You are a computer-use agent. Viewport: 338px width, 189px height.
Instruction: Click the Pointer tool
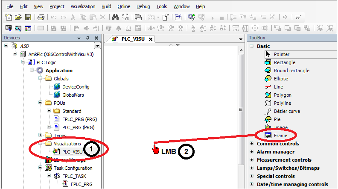tap(281, 54)
